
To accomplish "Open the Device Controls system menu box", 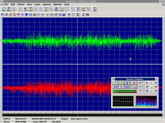I will [x=113, y=79].
